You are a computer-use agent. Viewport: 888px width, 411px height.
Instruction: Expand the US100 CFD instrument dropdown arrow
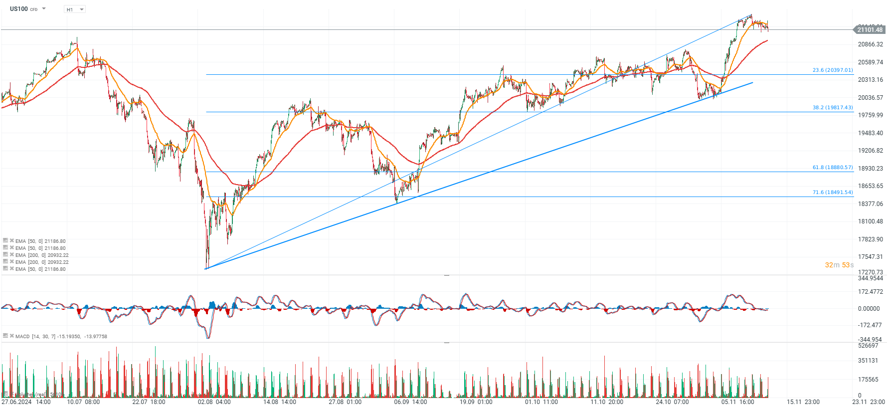tap(44, 8)
